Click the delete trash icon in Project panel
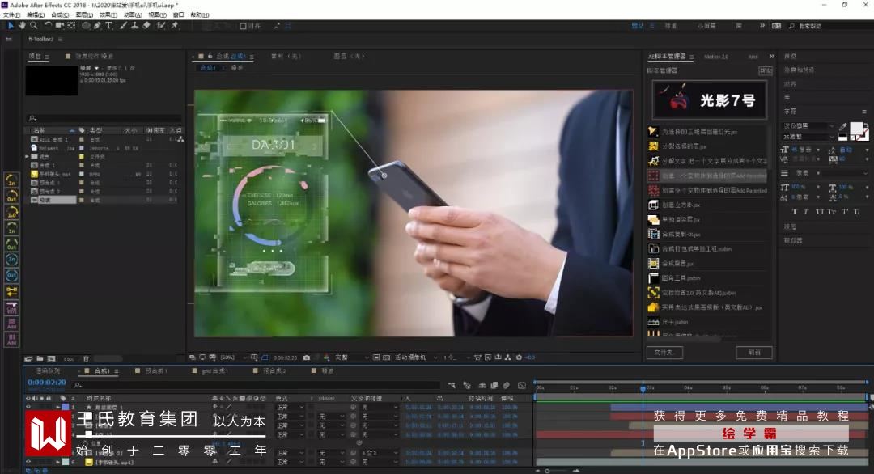Screen dimensions: 874x474 (86, 358)
